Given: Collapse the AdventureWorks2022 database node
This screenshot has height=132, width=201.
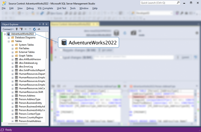Looking at the screenshot, I should (5, 34).
